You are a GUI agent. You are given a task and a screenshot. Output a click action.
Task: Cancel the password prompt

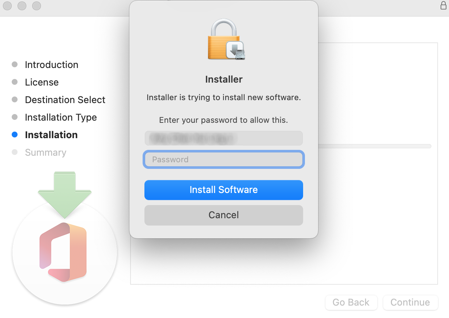tap(223, 215)
